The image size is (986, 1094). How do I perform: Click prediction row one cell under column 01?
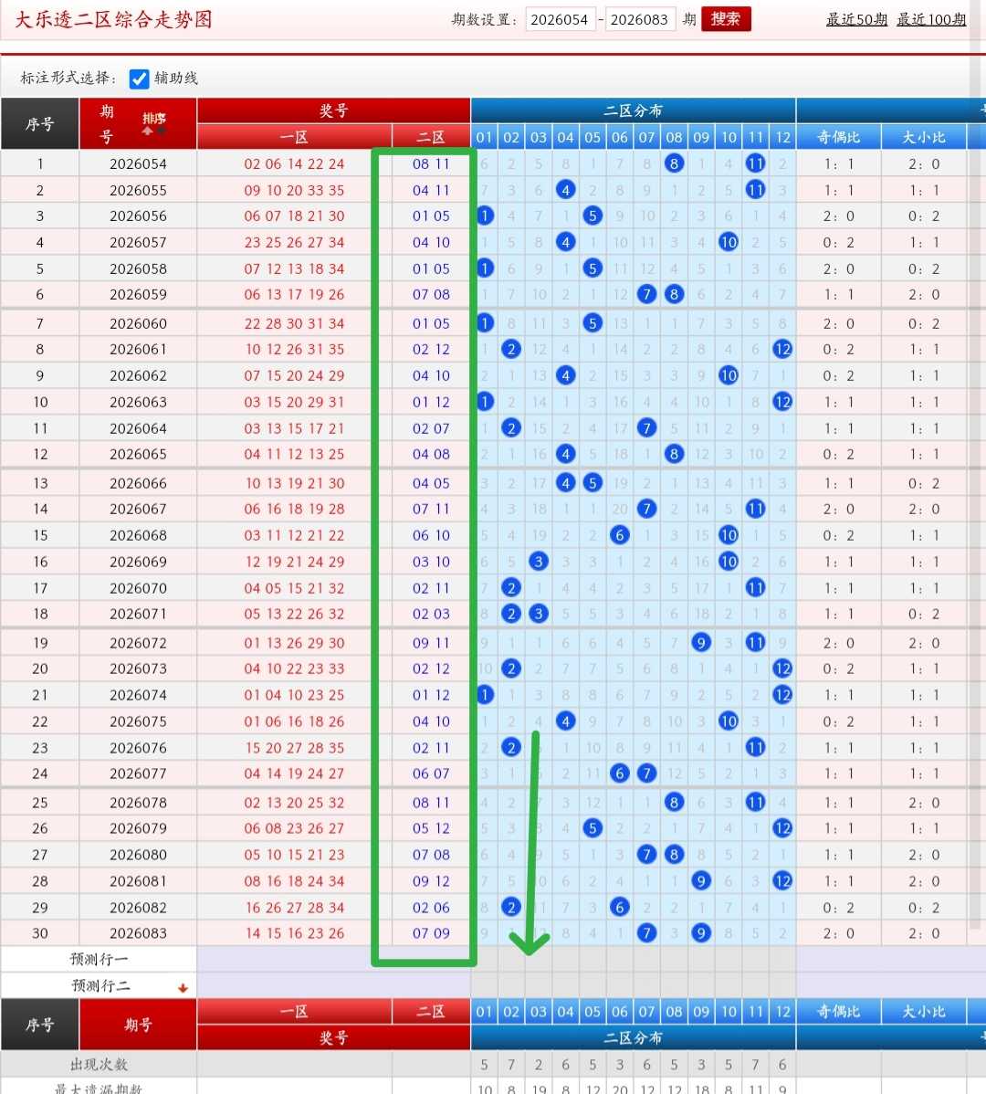tap(484, 959)
